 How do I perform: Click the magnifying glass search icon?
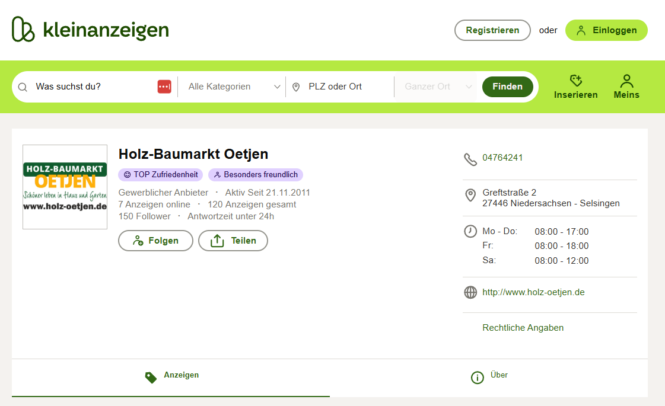point(22,87)
